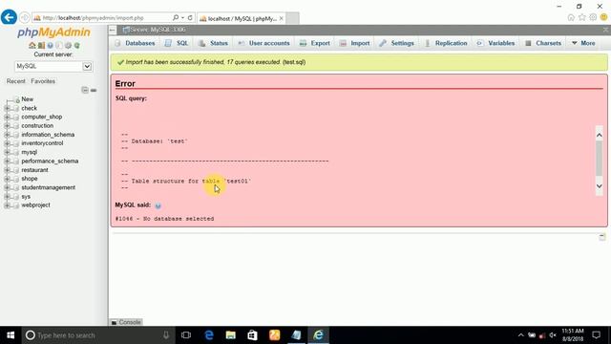Expand the information_schema database node

point(7,135)
